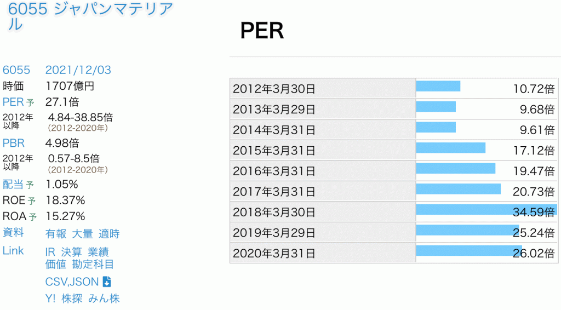Open 有報 securities report link

click(x=55, y=234)
